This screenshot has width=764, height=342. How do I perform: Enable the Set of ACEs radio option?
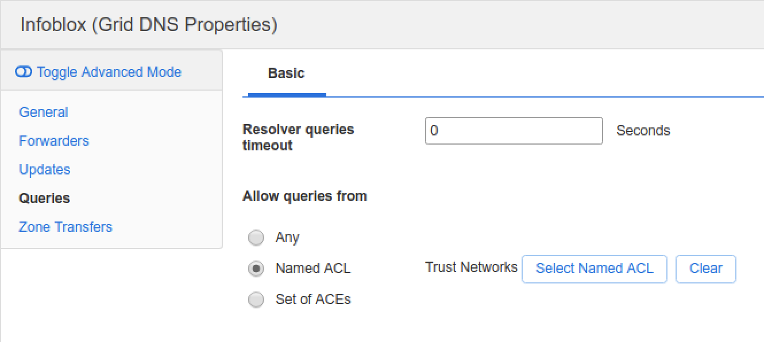[256, 300]
